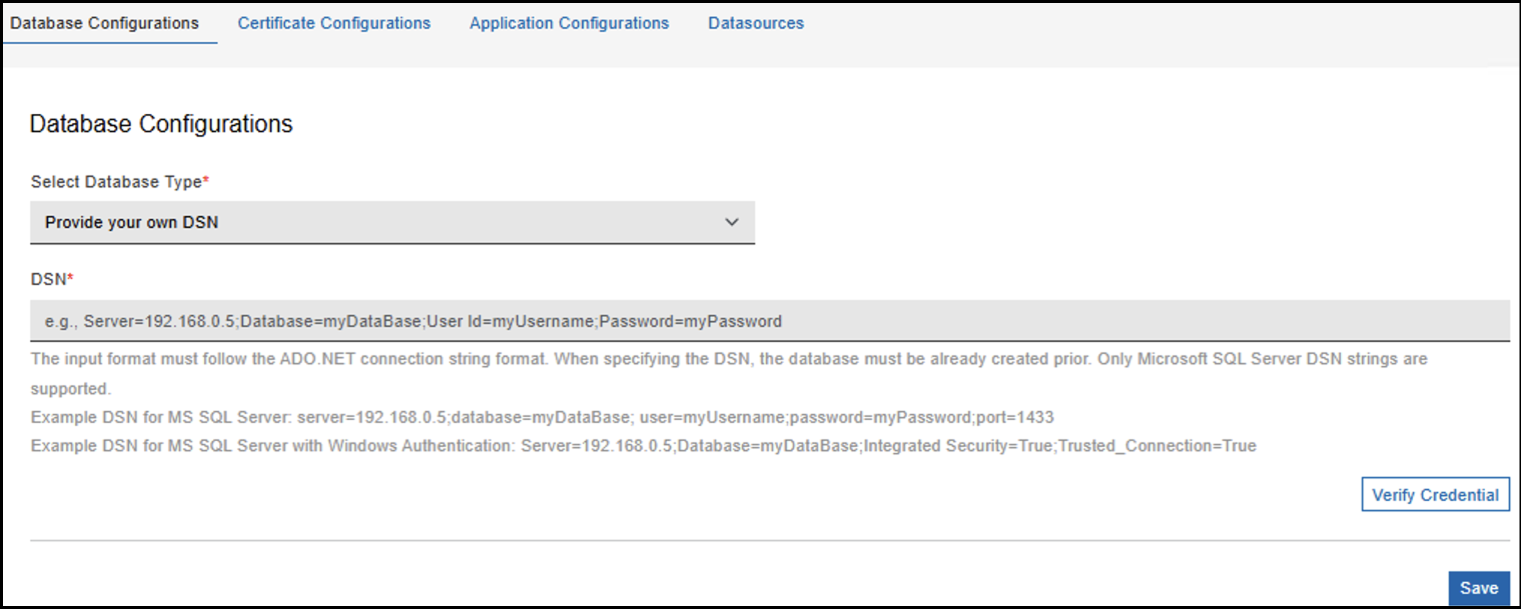Viewport: 1521px width, 609px height.
Task: Expand the chevron arrow on database type
Action: pos(731,222)
